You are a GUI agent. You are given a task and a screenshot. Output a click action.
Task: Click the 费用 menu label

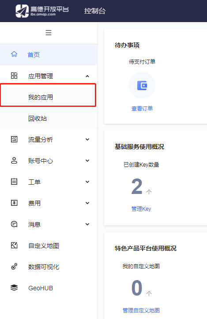pyautogui.click(x=34, y=203)
